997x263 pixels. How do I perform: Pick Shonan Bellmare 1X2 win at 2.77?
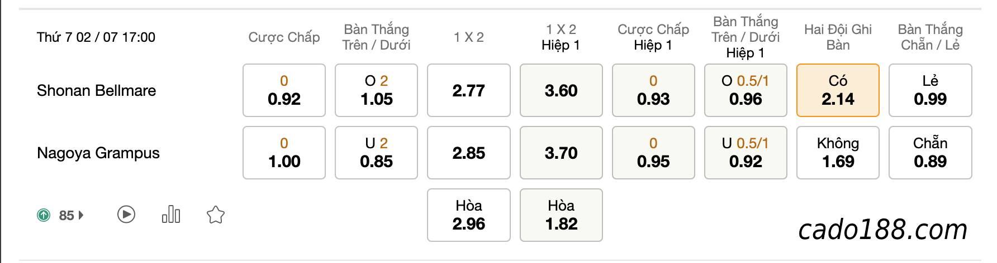coord(469,90)
